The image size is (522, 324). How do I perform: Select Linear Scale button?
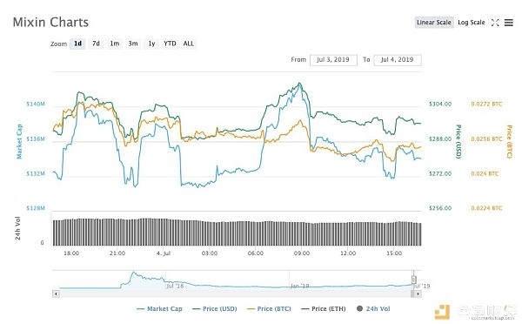tap(434, 23)
